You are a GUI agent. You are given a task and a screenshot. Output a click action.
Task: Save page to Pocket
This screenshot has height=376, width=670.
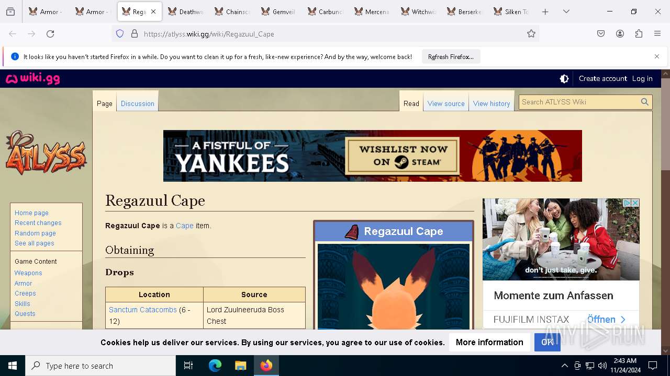[x=601, y=34]
